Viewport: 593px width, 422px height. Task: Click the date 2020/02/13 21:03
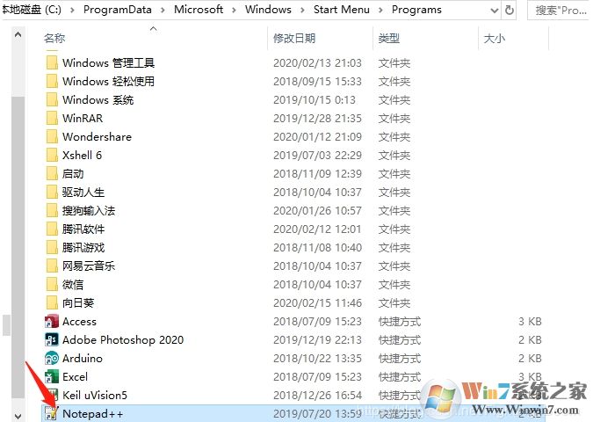317,62
